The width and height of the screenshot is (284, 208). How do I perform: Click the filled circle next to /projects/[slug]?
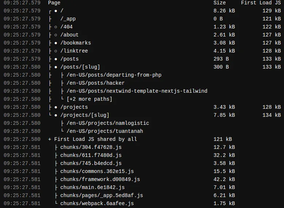tap(56, 115)
